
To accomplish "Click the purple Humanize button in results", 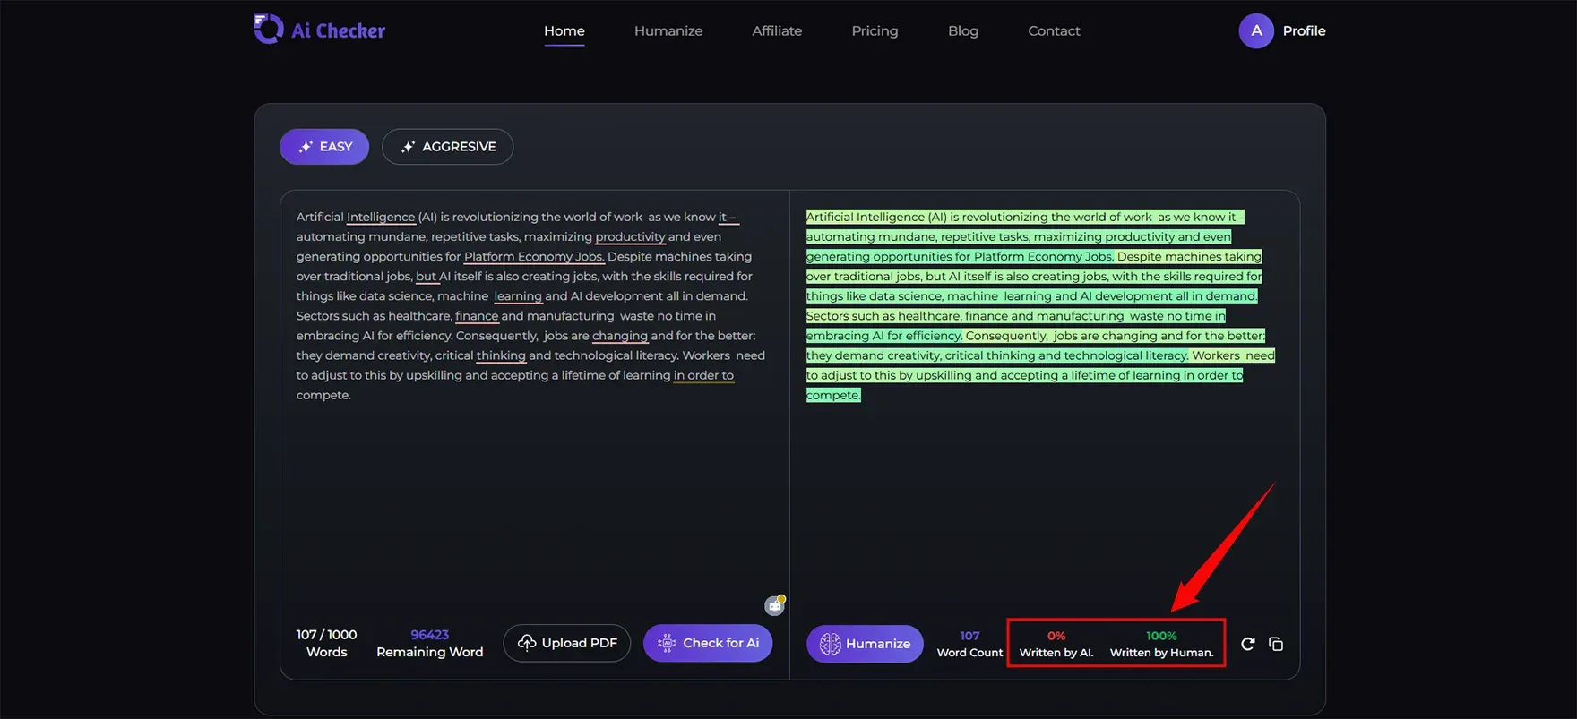I will coord(865,644).
